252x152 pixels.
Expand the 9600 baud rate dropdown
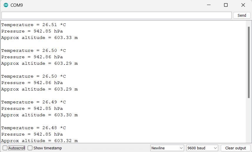pyautogui.click(x=202, y=148)
